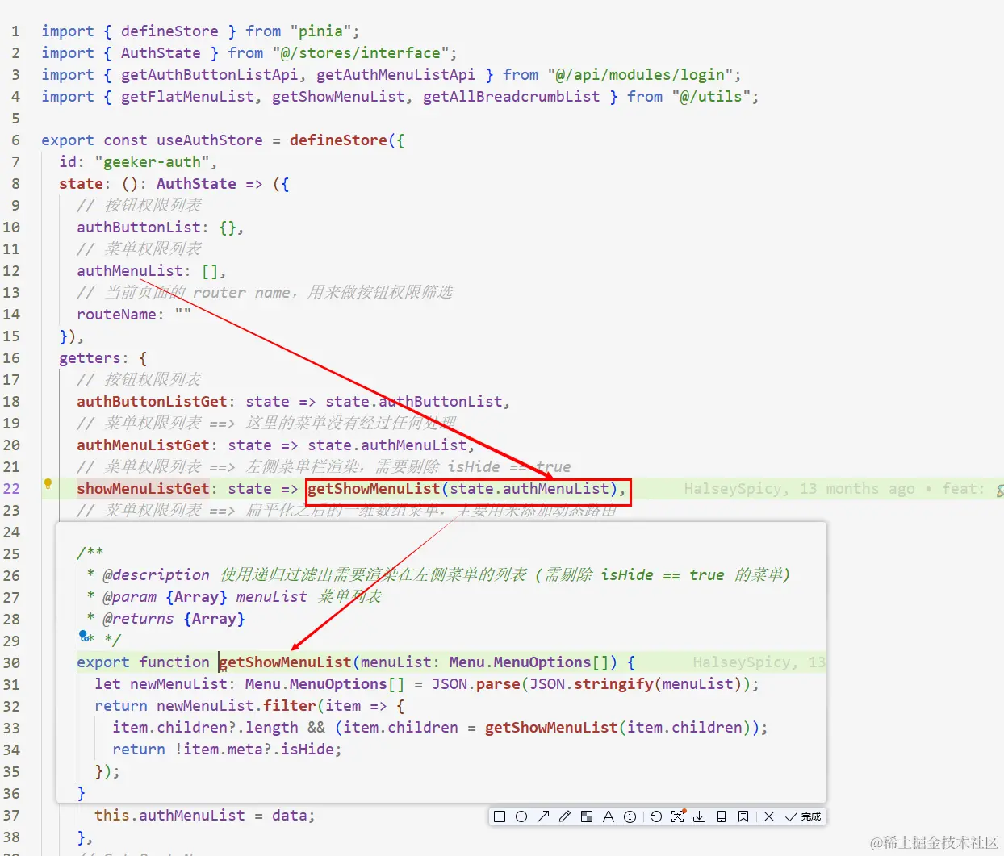Click the HalseySpicy blame annotation on line 22
The image size is (1004, 856).
[833, 488]
